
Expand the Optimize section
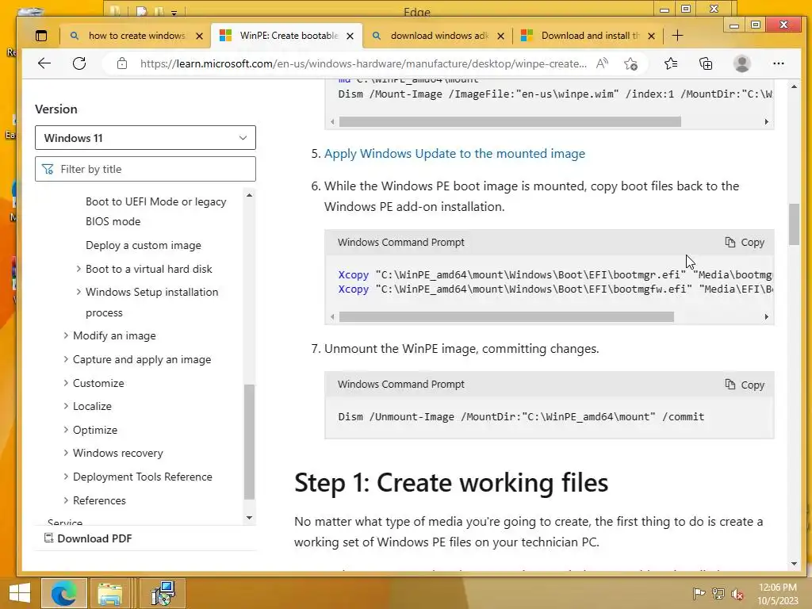(x=95, y=430)
